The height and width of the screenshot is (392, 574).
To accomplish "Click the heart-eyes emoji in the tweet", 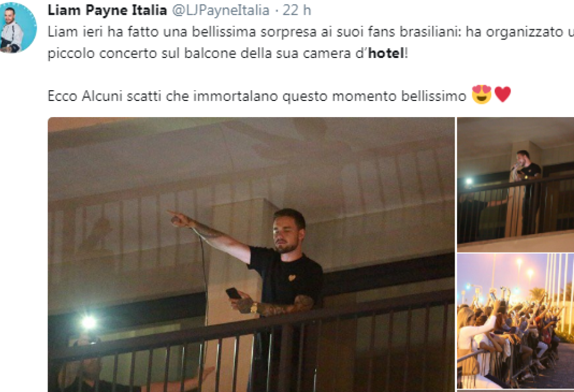I will (x=480, y=95).
